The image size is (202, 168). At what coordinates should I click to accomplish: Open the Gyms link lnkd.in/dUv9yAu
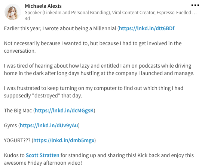(x=49, y=125)
